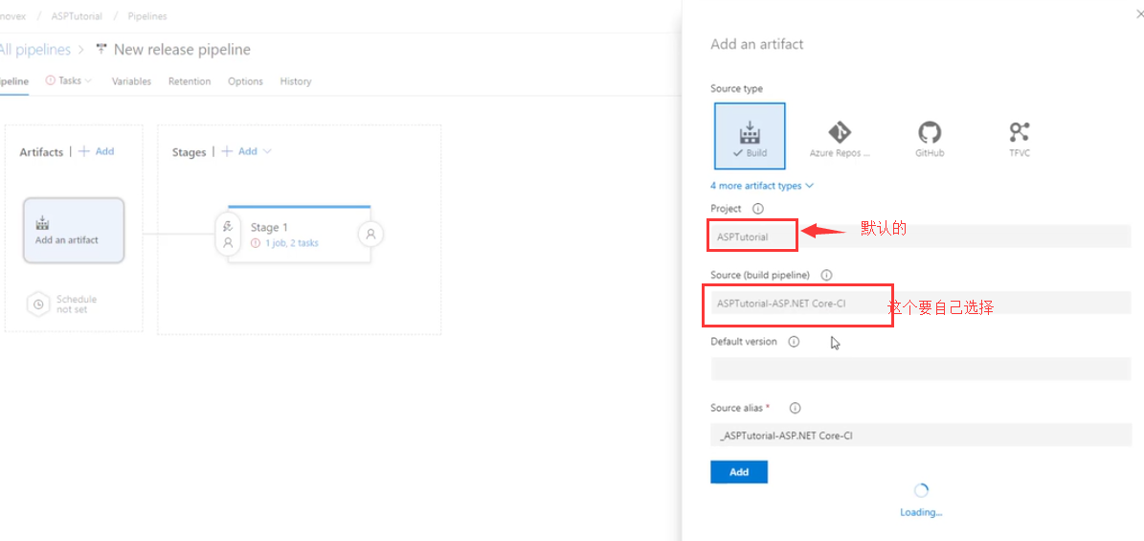Screen dimensions: 1144x541
Task: Open Pipelines breadcrumb link
Action: coord(147,15)
